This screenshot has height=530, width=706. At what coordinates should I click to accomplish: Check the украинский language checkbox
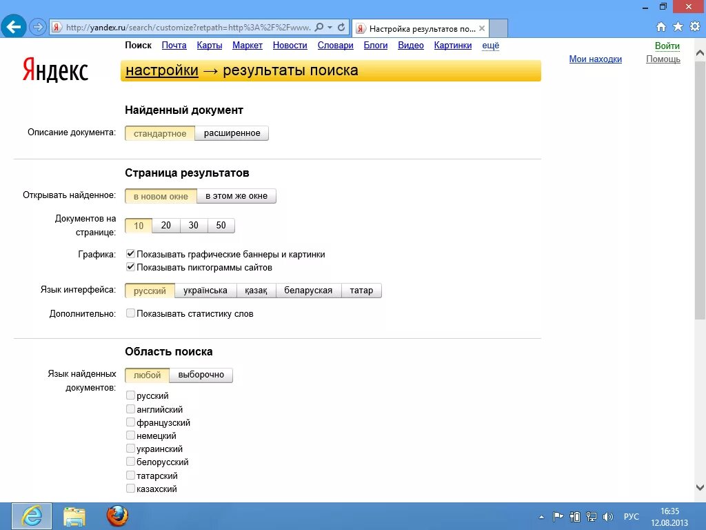click(x=130, y=448)
